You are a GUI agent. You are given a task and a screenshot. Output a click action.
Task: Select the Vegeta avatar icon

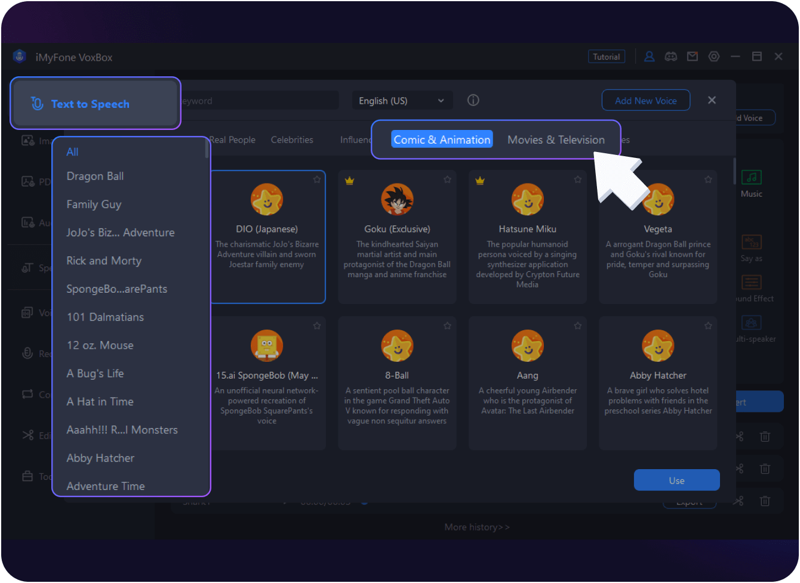(658, 200)
